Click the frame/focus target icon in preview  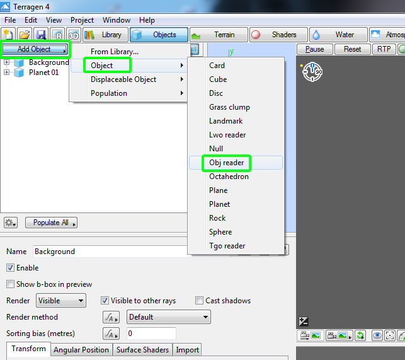389,335
